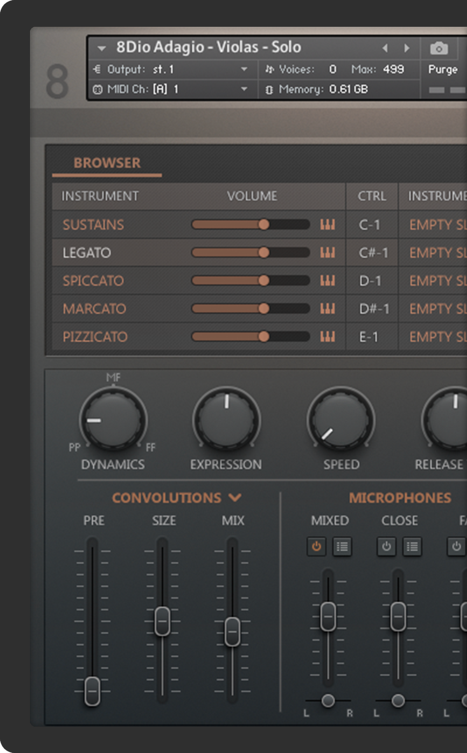The height and width of the screenshot is (753, 467).
Task: Click the VOLUME column header
Action: tap(252, 196)
